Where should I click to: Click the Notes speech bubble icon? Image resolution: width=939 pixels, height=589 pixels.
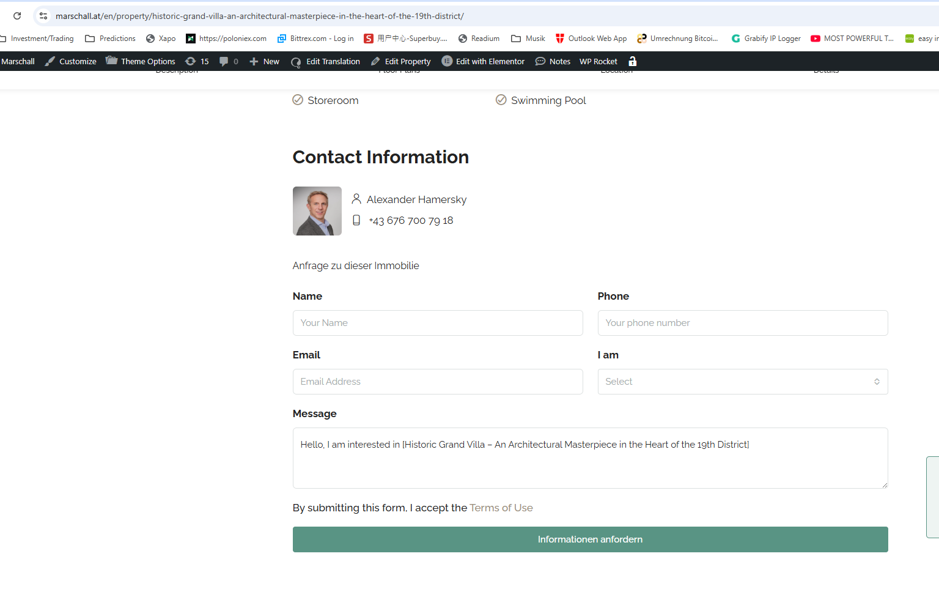(x=540, y=61)
